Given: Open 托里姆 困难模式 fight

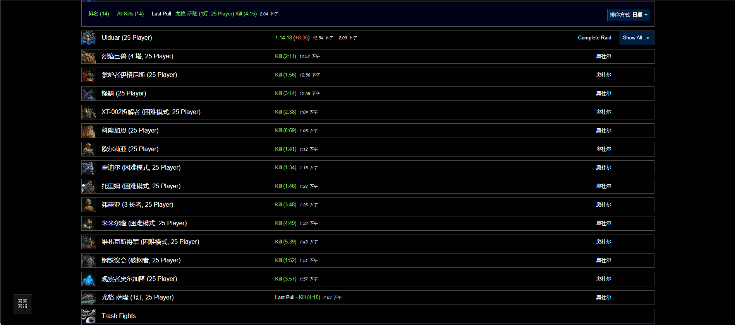Looking at the screenshot, I should coord(141,186).
